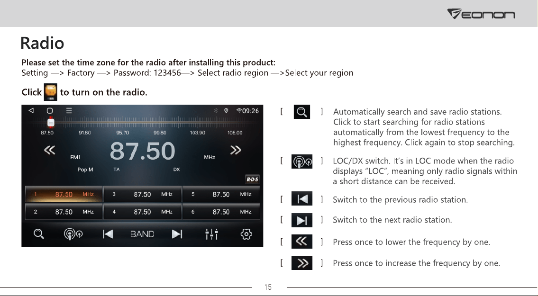Viewport: 538px width, 296px height.
Task: Click the 108.00 label on frequency scale
Action: pos(235,133)
